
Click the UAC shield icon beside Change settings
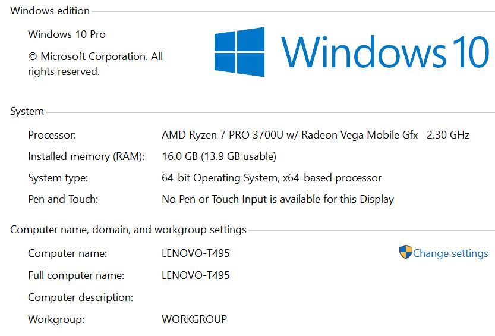(405, 253)
